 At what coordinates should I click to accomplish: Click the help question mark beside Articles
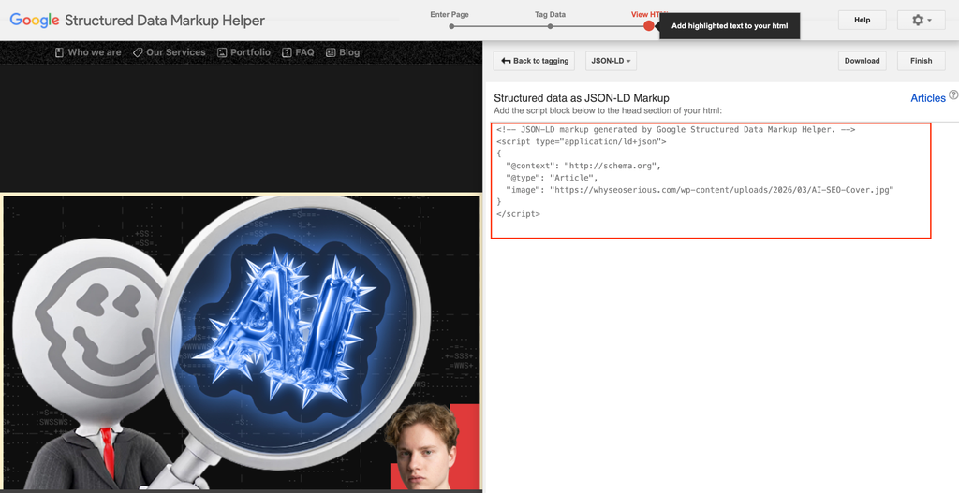pos(953,95)
